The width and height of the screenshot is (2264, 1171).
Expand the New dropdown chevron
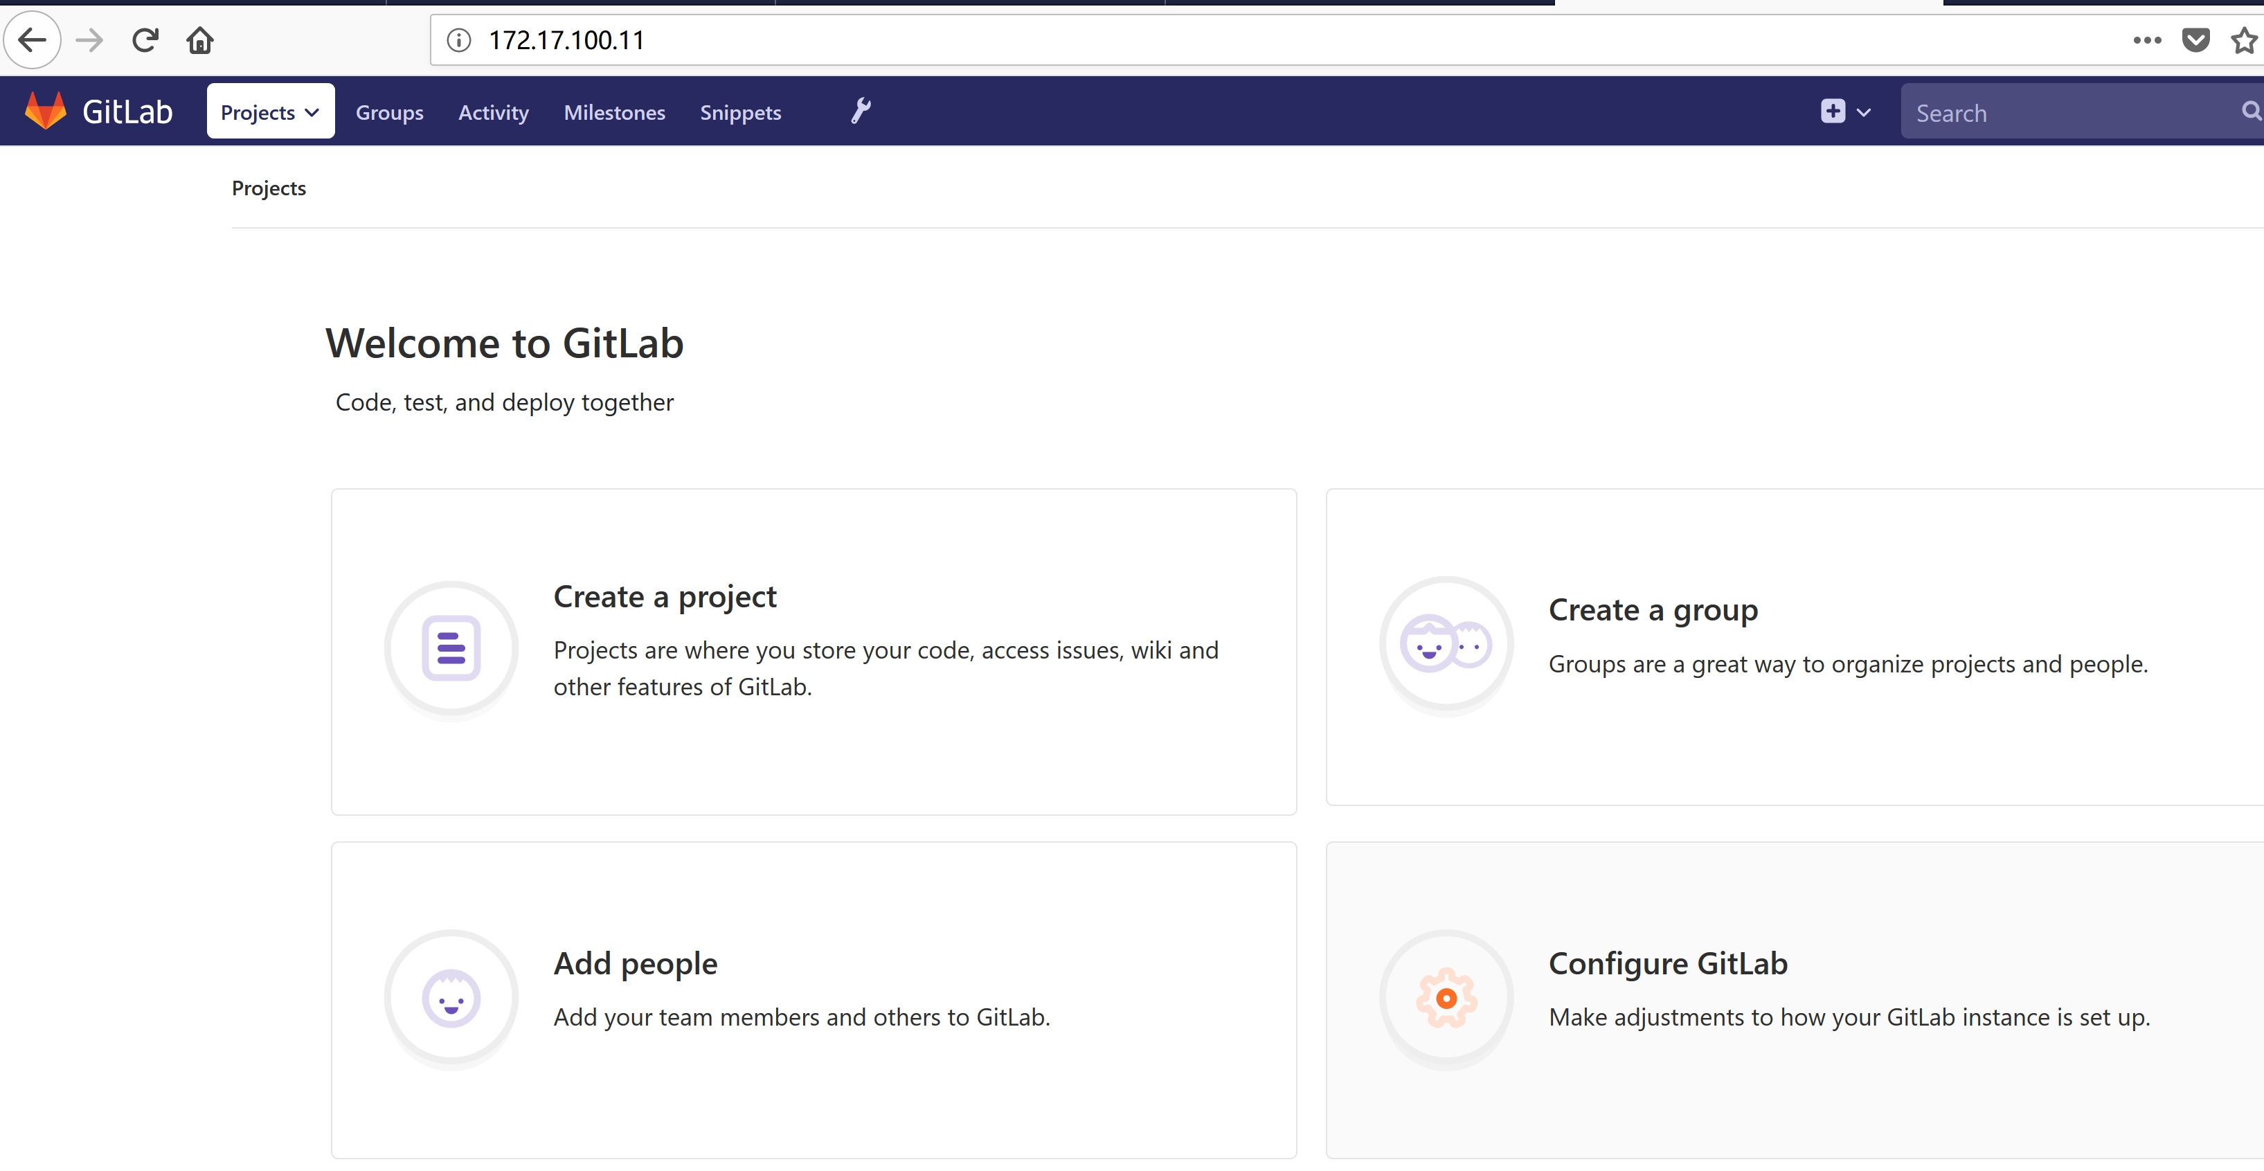[1863, 112]
